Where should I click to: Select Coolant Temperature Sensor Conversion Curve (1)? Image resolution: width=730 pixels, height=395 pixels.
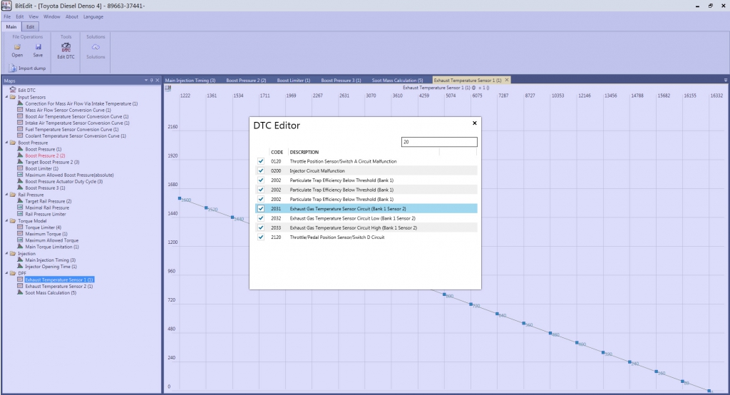pyautogui.click(x=76, y=136)
